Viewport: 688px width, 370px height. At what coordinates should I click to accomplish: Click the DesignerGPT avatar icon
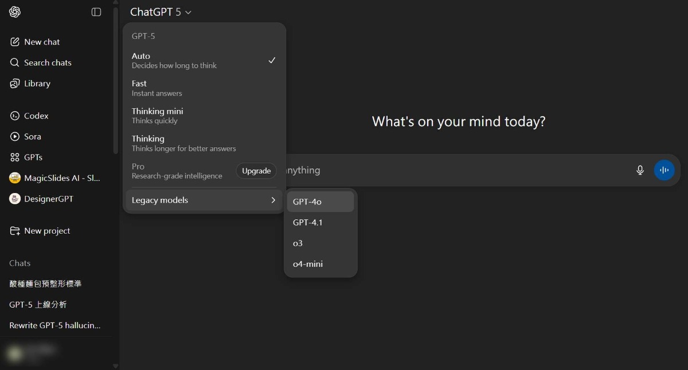(x=15, y=199)
